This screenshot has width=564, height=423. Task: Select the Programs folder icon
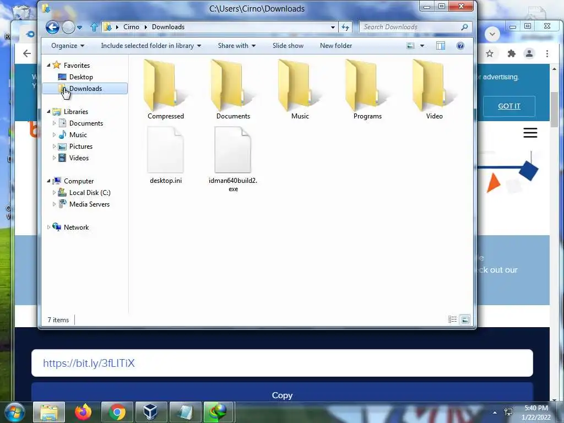pyautogui.click(x=367, y=86)
